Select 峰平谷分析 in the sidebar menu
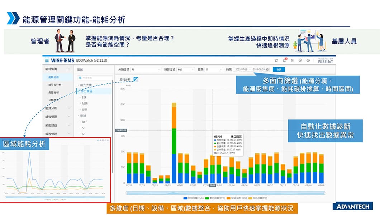The height and width of the screenshot is (215, 380). pyautogui.click(x=55, y=85)
